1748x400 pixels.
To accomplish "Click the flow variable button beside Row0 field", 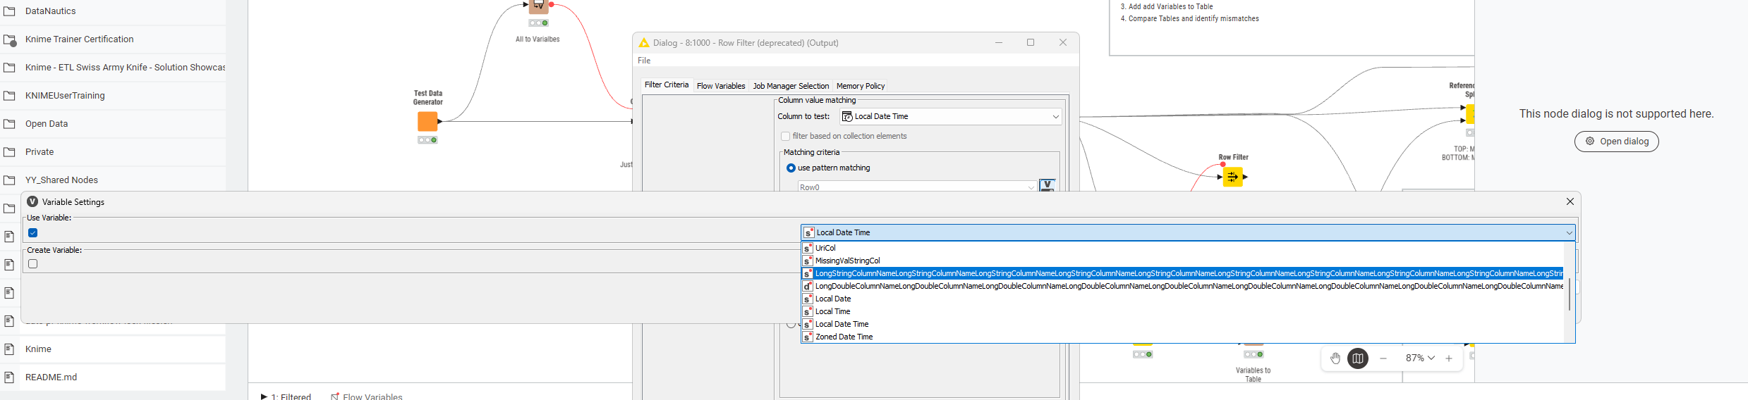I will 1048,186.
